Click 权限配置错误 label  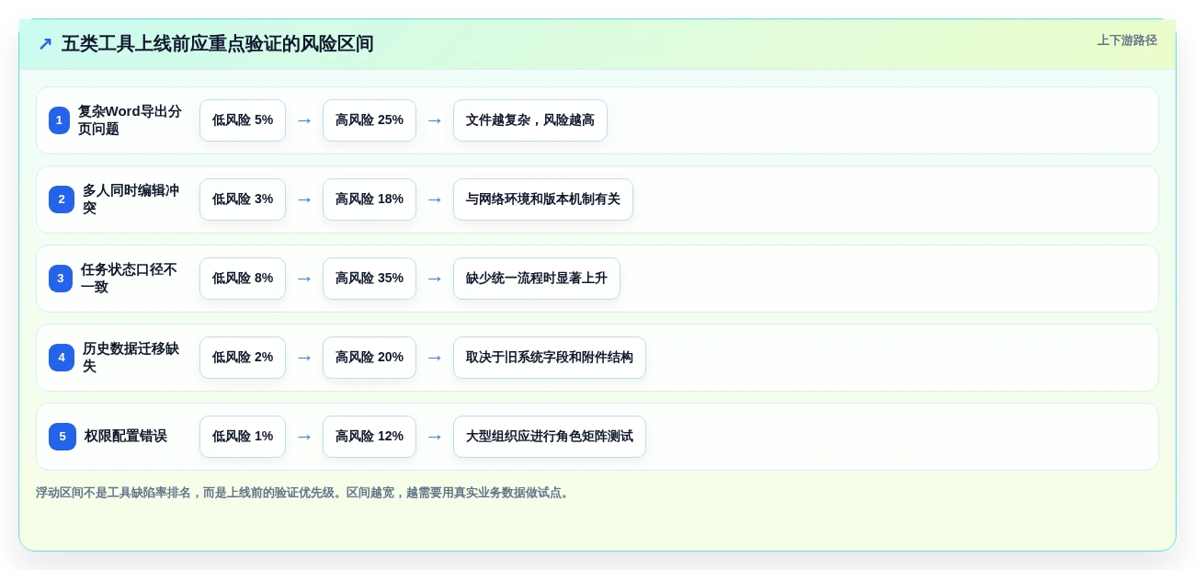[x=126, y=437]
